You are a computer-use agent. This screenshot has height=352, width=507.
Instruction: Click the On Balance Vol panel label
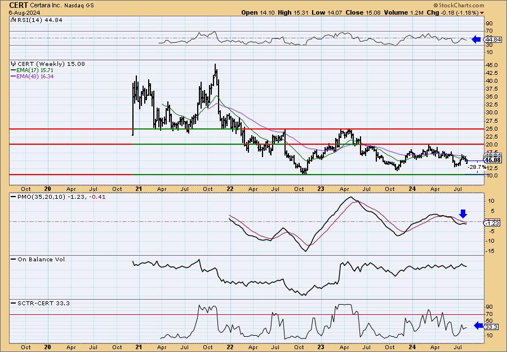(x=41, y=259)
